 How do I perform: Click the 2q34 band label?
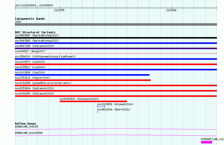tap(18, 22)
